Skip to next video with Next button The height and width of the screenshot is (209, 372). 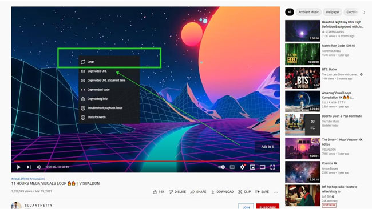(x=29, y=167)
